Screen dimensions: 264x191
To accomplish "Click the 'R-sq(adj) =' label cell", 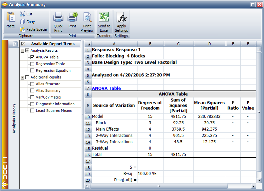I will coord(114,180).
